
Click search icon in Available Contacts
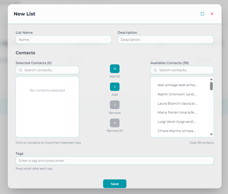[x=155, y=70]
